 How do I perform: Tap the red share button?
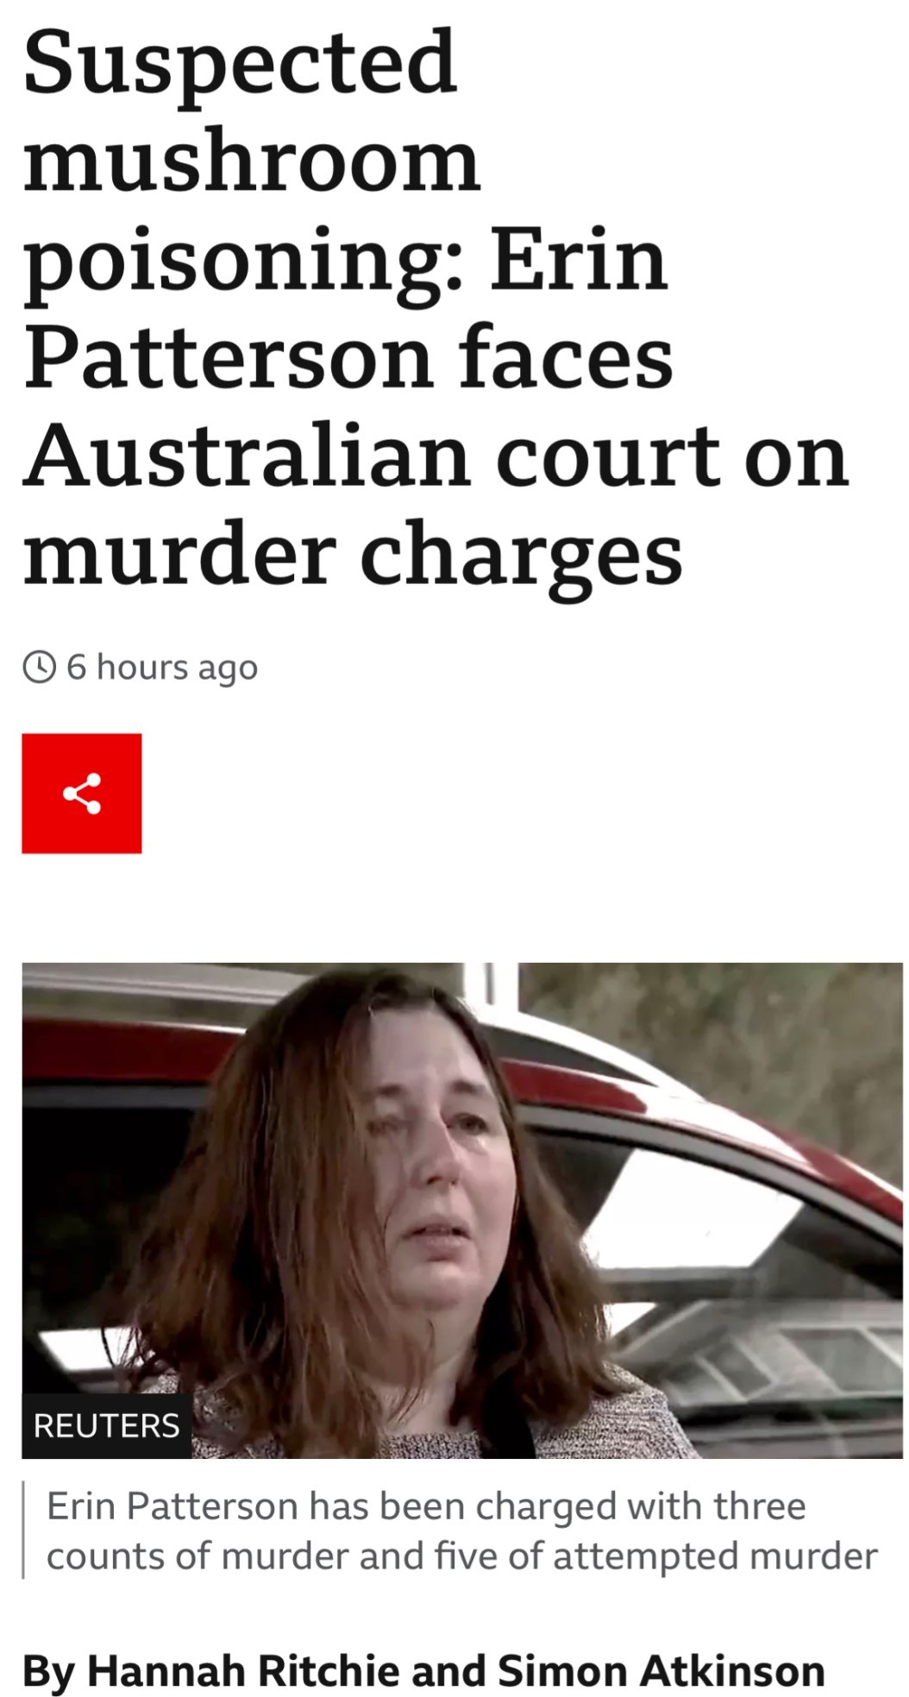click(x=82, y=793)
